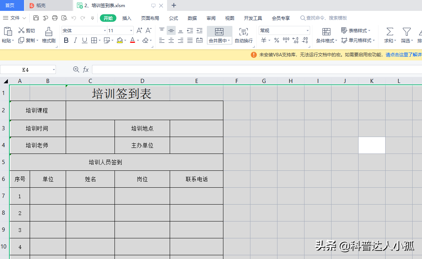Click the Paste clipboard icon
422x259 pixels.
pos(8,32)
